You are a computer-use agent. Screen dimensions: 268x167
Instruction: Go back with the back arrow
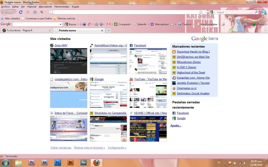point(5,12)
